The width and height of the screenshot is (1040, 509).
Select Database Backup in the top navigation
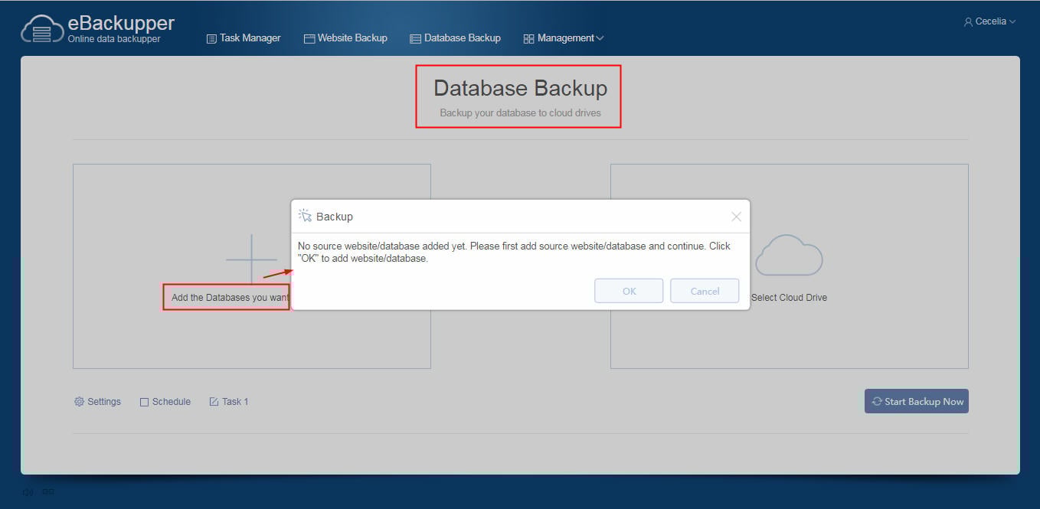click(455, 38)
